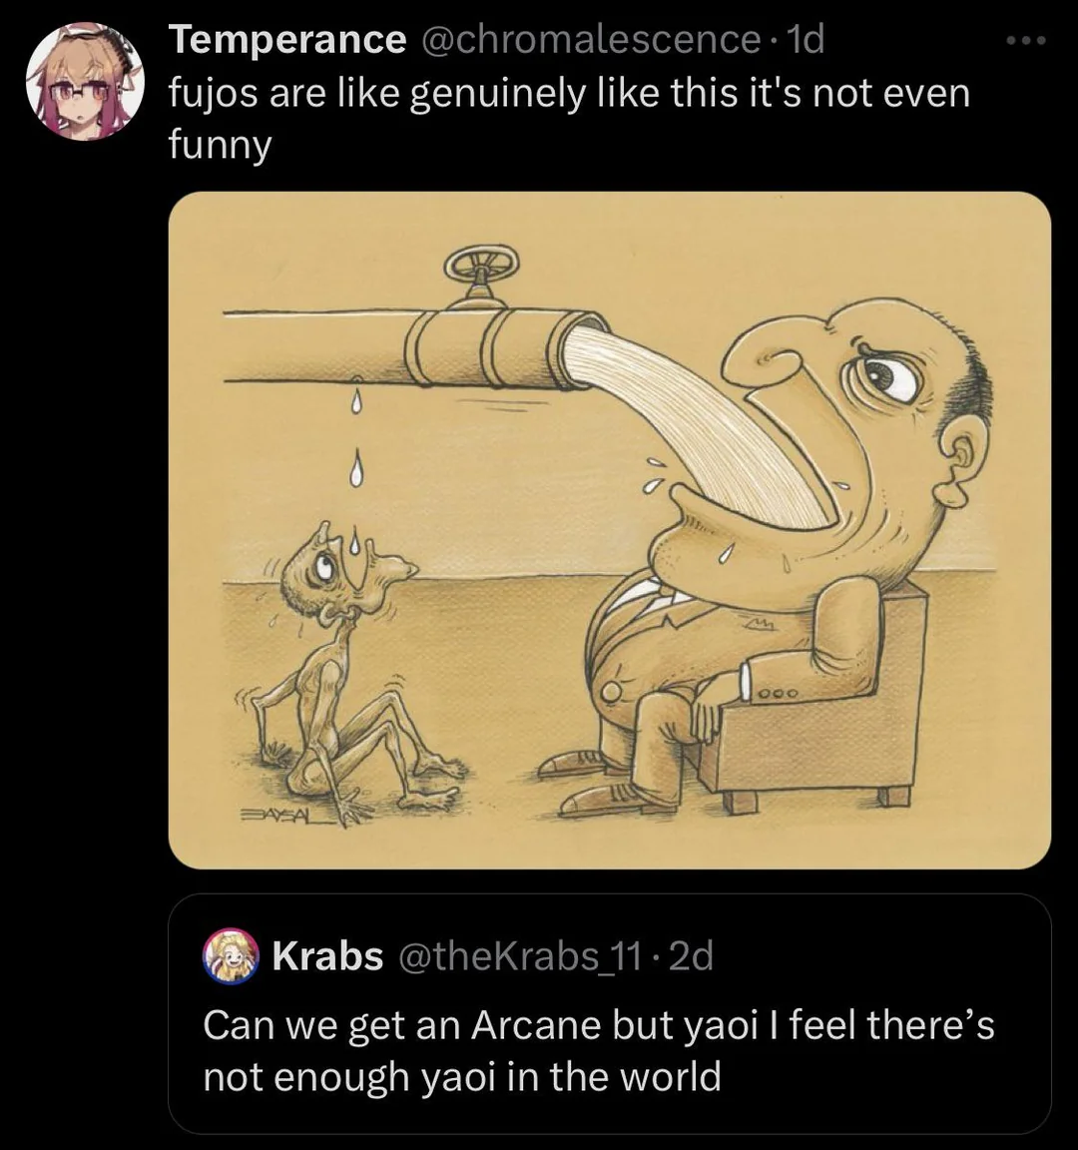The height and width of the screenshot is (1150, 1078).
Task: Open the three-dot more options menu
Action: [1025, 42]
